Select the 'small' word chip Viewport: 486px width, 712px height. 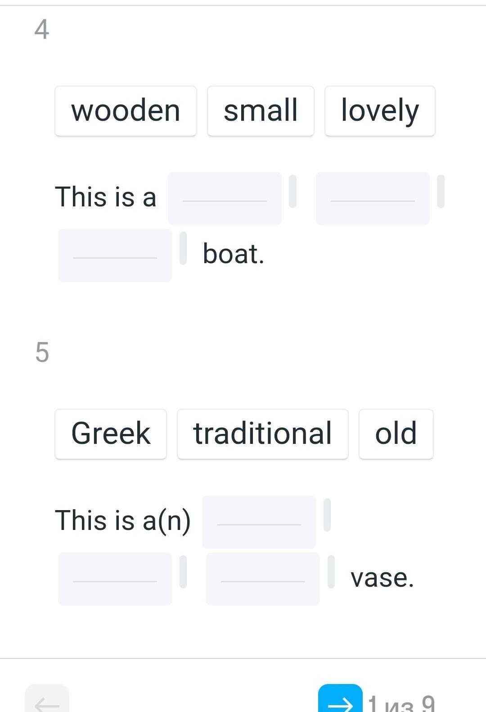click(x=261, y=111)
